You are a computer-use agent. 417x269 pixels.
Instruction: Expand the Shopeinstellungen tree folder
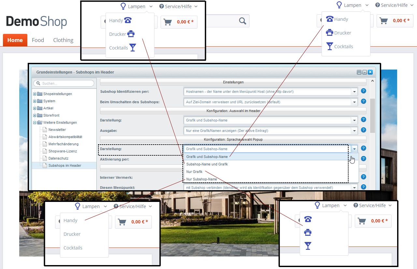(x=35, y=94)
